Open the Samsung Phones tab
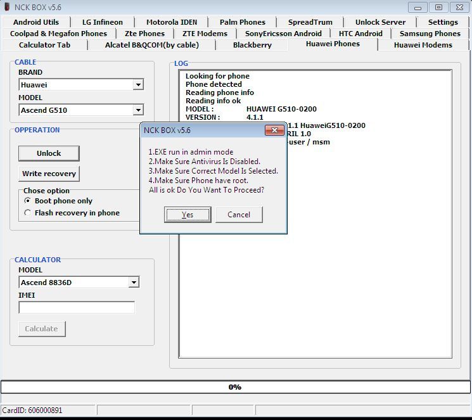 coord(430,34)
